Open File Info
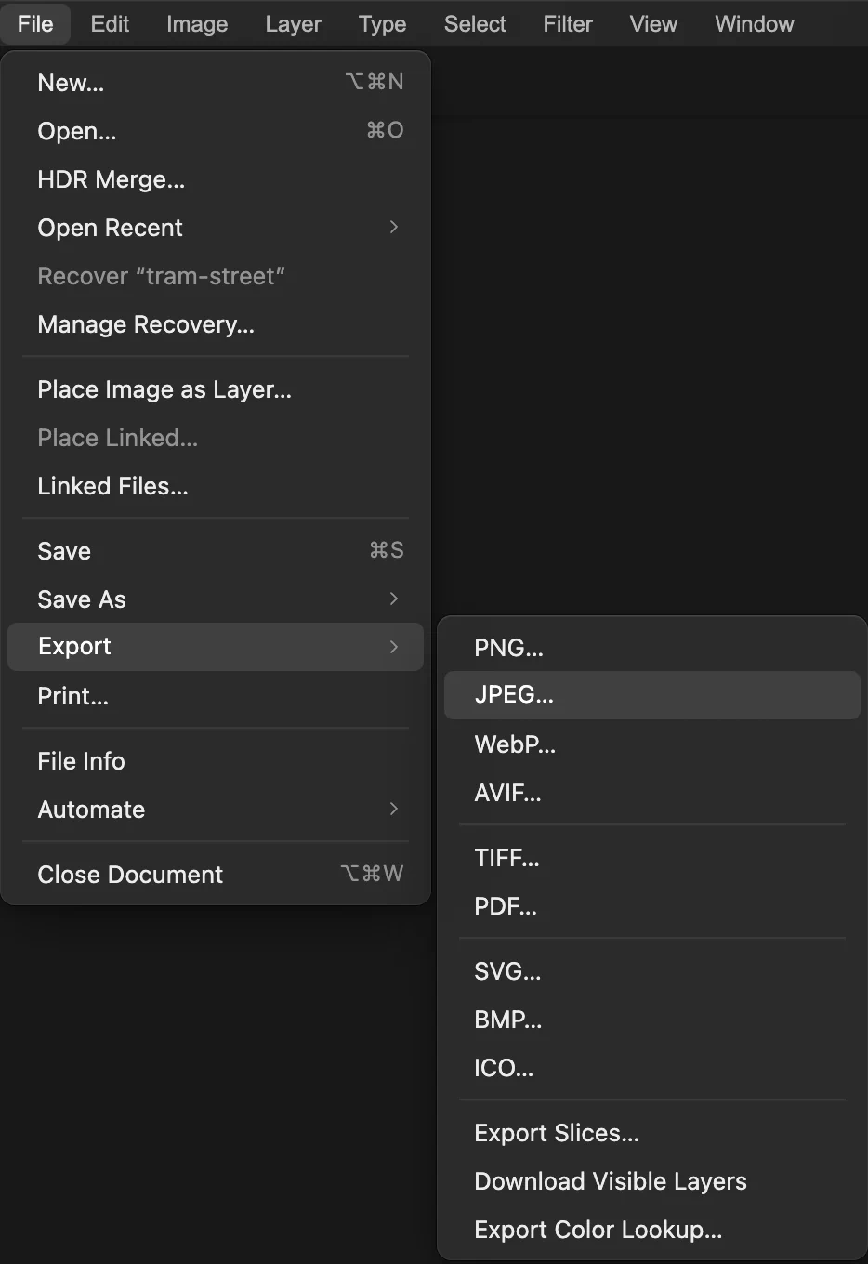 pyautogui.click(x=216, y=761)
